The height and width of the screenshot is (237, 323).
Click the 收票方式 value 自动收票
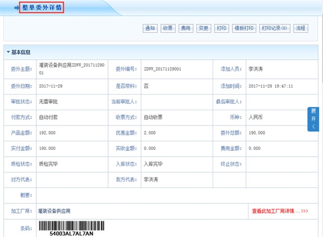pyautogui.click(x=153, y=117)
